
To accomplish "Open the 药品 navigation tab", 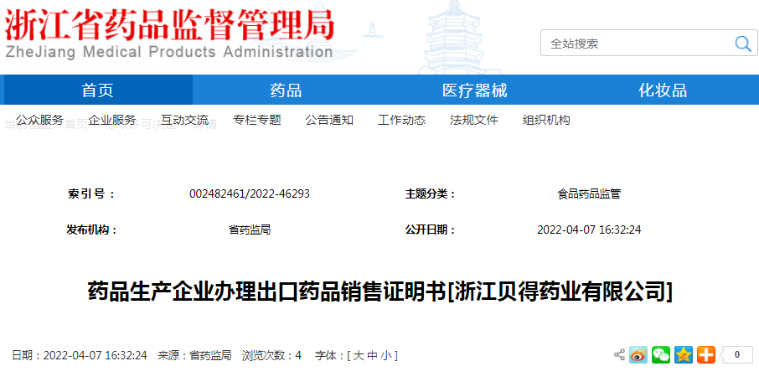I will pos(286,90).
